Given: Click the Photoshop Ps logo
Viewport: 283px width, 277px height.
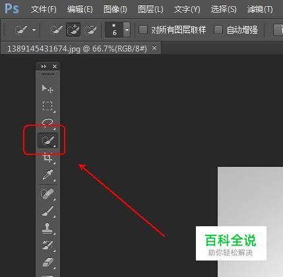Looking at the screenshot, I should click(x=12, y=9).
